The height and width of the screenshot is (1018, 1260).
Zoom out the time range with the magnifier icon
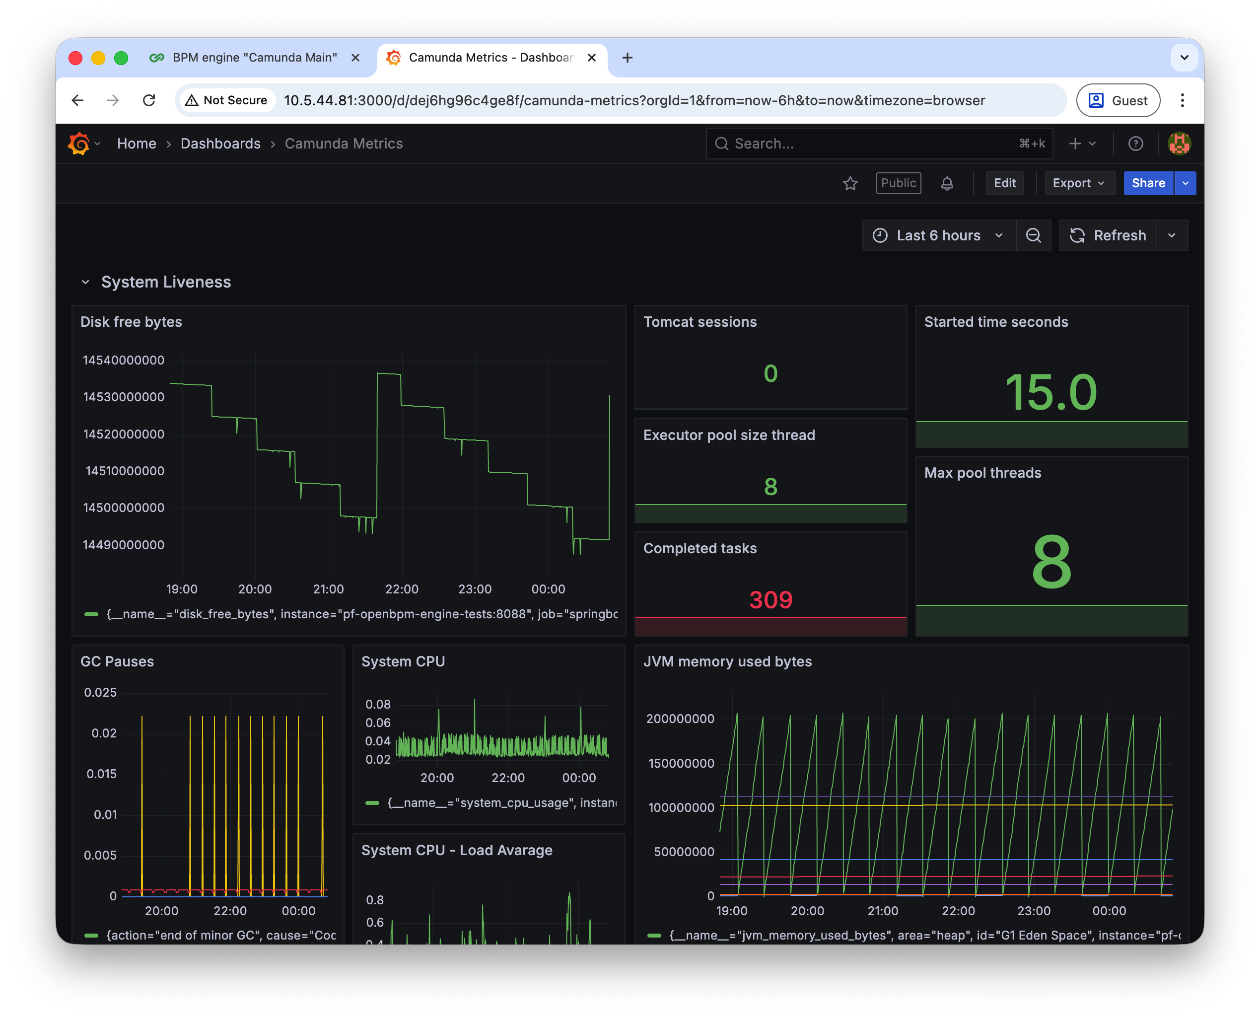[1034, 235]
